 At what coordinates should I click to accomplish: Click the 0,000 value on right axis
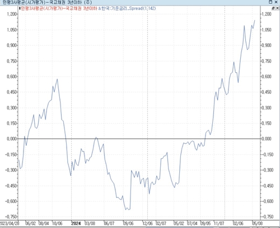point(266,139)
